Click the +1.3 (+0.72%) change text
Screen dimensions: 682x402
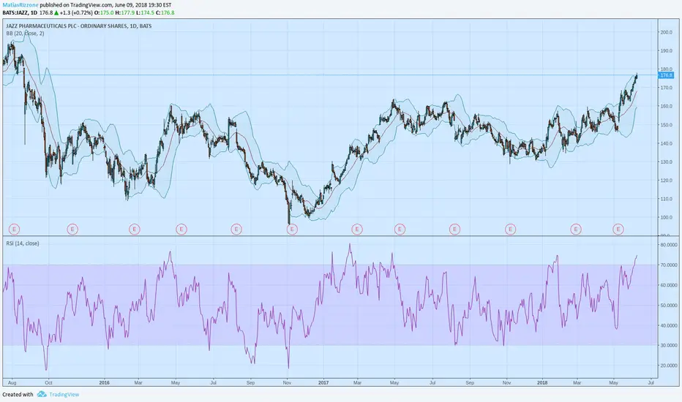coord(76,13)
